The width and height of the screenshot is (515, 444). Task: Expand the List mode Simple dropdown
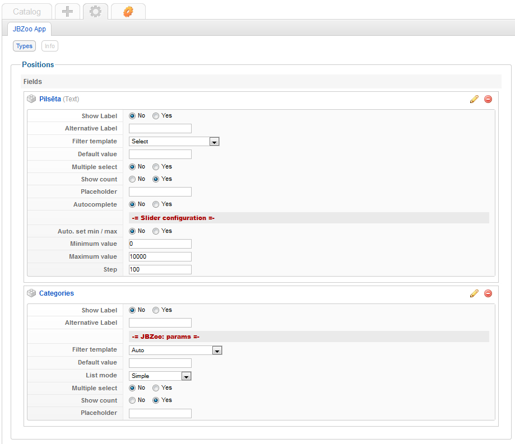(160, 376)
